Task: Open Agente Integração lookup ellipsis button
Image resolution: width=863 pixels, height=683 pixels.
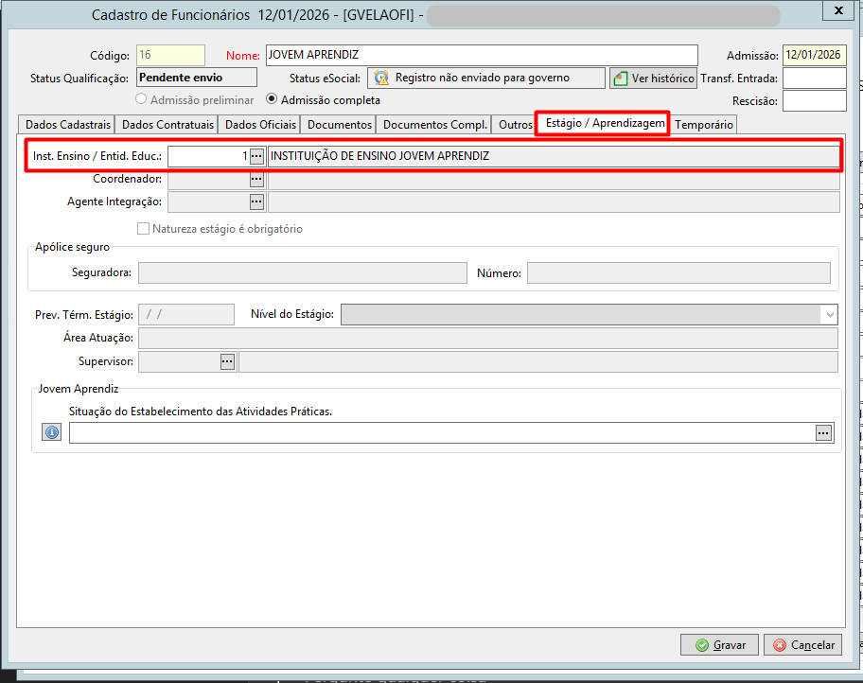Action: click(x=256, y=202)
